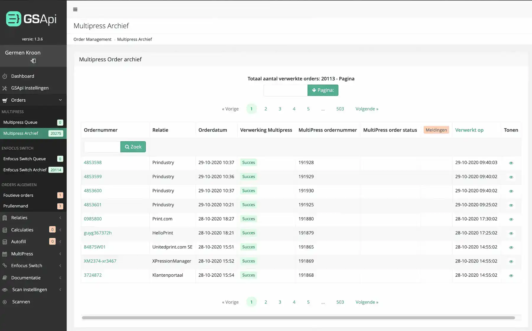
Task: Click the horizontal scrollbar below table
Action: pyautogui.click(x=298, y=318)
